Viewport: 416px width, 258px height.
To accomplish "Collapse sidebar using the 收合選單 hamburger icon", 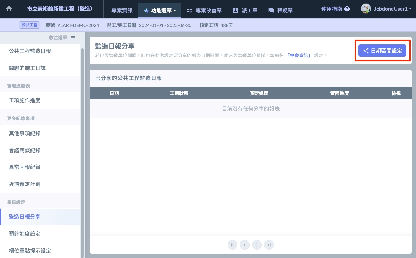I will 73,38.
